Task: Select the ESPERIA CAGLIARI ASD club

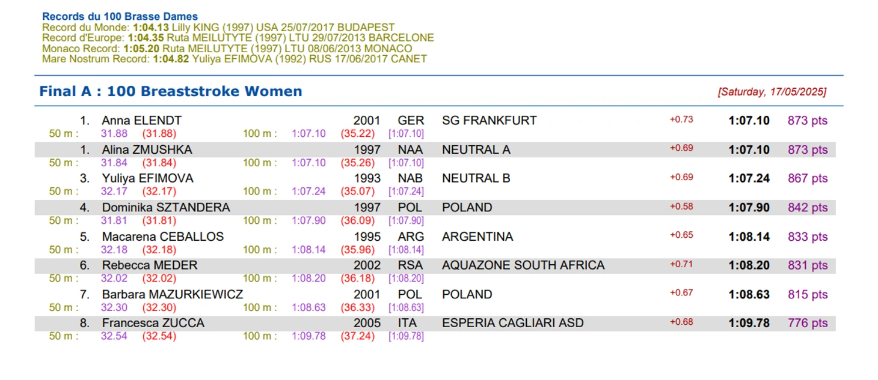Action: [x=512, y=323]
